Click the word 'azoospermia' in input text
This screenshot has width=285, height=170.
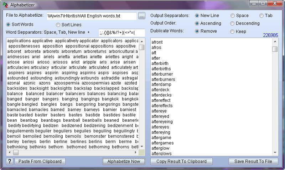point(67,83)
